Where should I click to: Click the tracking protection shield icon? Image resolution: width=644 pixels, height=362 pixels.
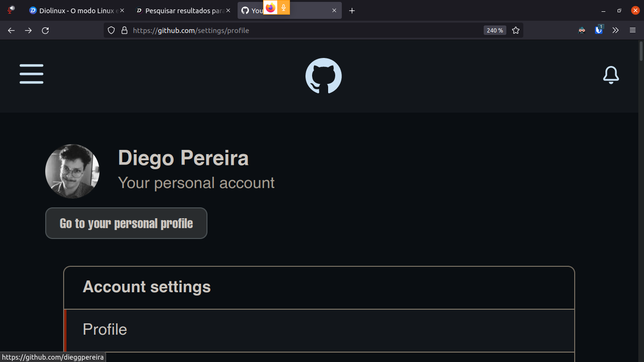pos(111,30)
